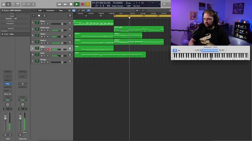Image resolution: width=252 pixels, height=141 pixels.
Task: Open the secondary command-click tool menu
Action: (144, 11)
